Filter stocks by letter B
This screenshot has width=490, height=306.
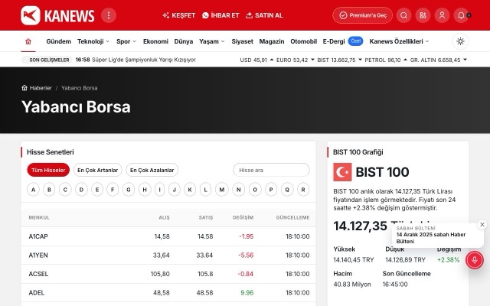click(49, 190)
